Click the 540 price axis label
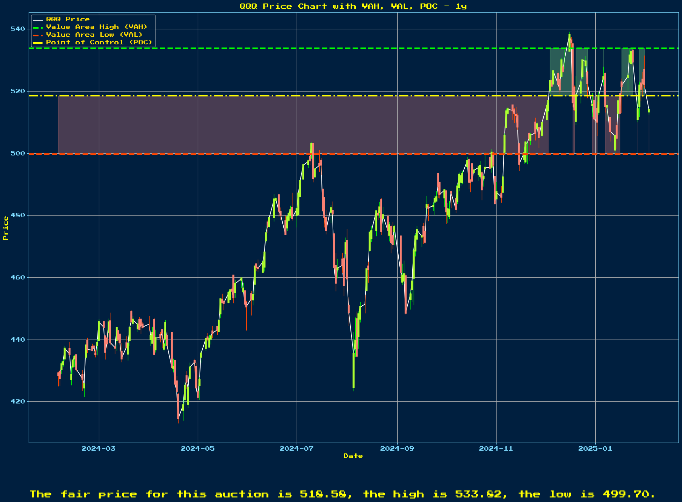 point(17,29)
